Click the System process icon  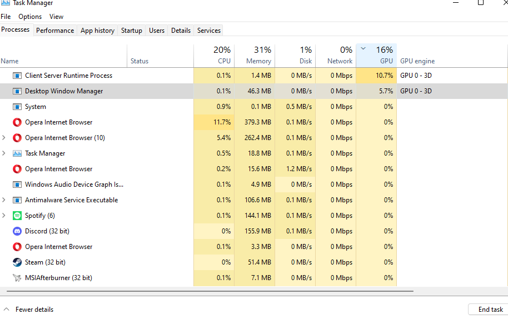click(x=17, y=107)
